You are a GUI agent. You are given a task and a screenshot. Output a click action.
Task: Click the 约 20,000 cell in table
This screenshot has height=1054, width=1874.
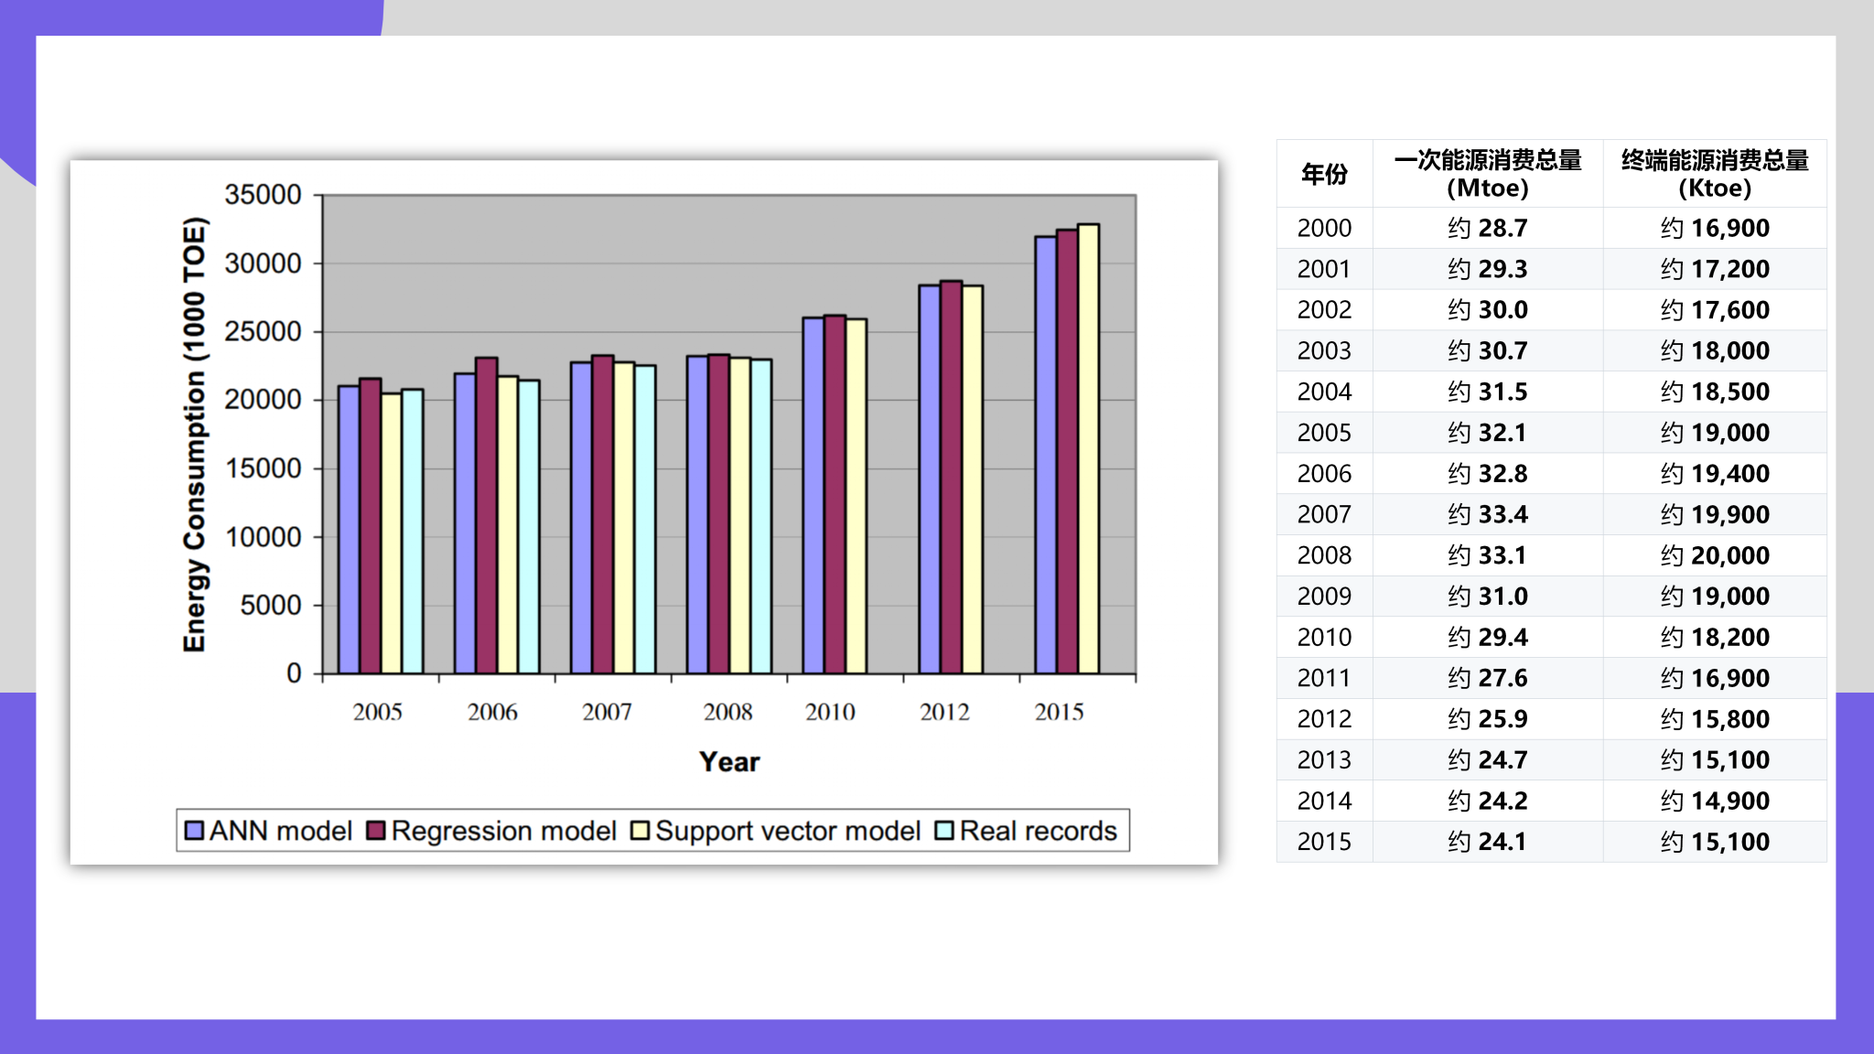1714,555
